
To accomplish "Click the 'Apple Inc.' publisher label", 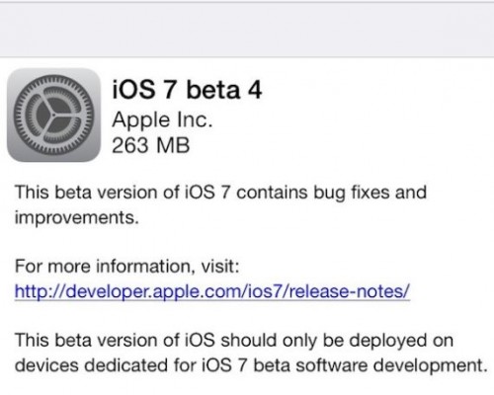I will click(162, 120).
